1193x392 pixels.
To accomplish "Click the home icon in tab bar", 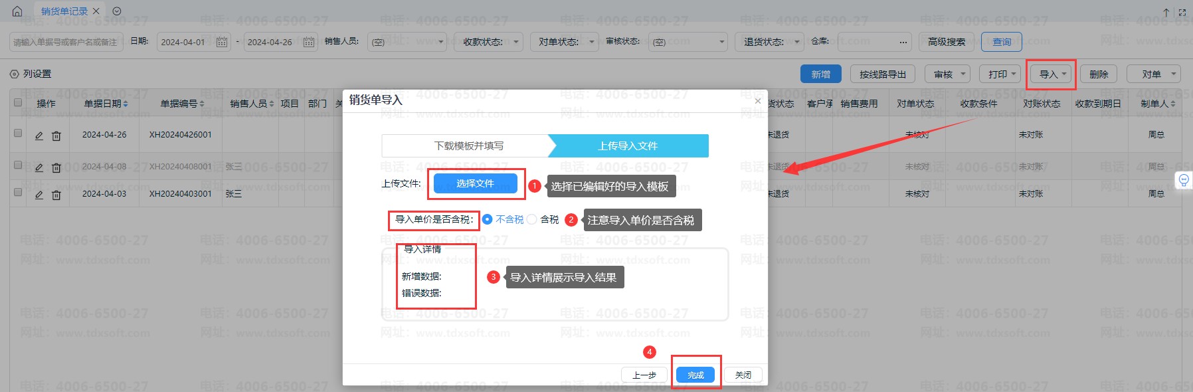I will tap(17, 11).
